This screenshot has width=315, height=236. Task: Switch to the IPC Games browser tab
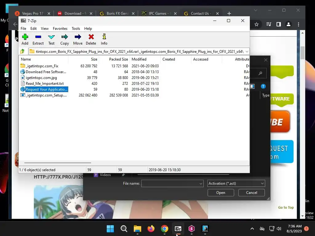(159, 14)
